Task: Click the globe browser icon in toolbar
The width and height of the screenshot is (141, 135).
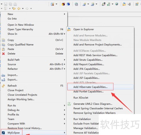Action: (117, 4)
